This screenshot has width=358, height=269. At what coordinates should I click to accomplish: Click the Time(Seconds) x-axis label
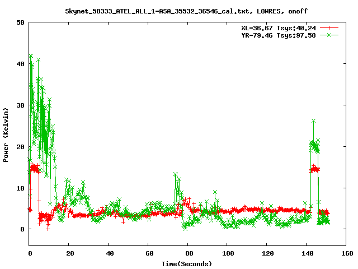pos(186,264)
